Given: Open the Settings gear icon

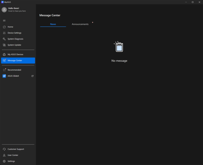Looking at the screenshot, I should (x=4, y=161).
